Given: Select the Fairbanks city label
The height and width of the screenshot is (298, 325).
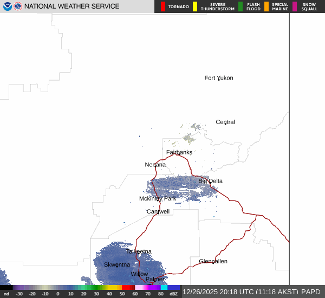Looking at the screenshot, I should click(x=179, y=152).
